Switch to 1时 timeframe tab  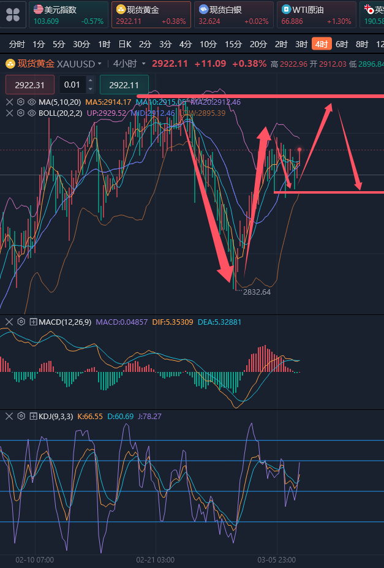104,45
